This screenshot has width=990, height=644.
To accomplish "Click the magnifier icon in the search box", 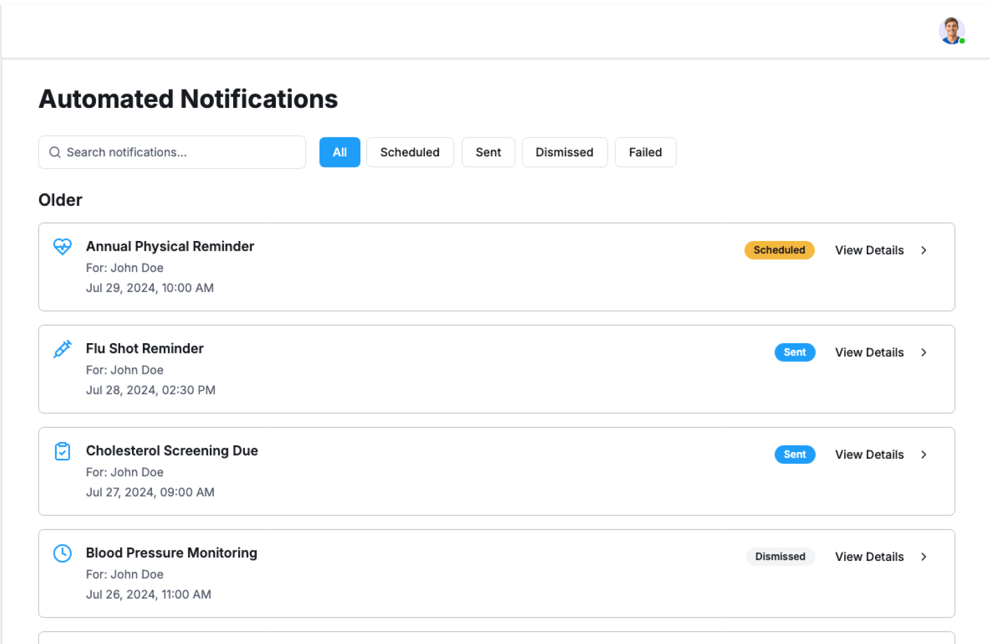I will pyautogui.click(x=55, y=152).
